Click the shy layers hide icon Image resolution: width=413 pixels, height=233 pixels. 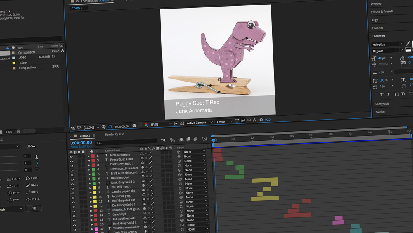181,140
